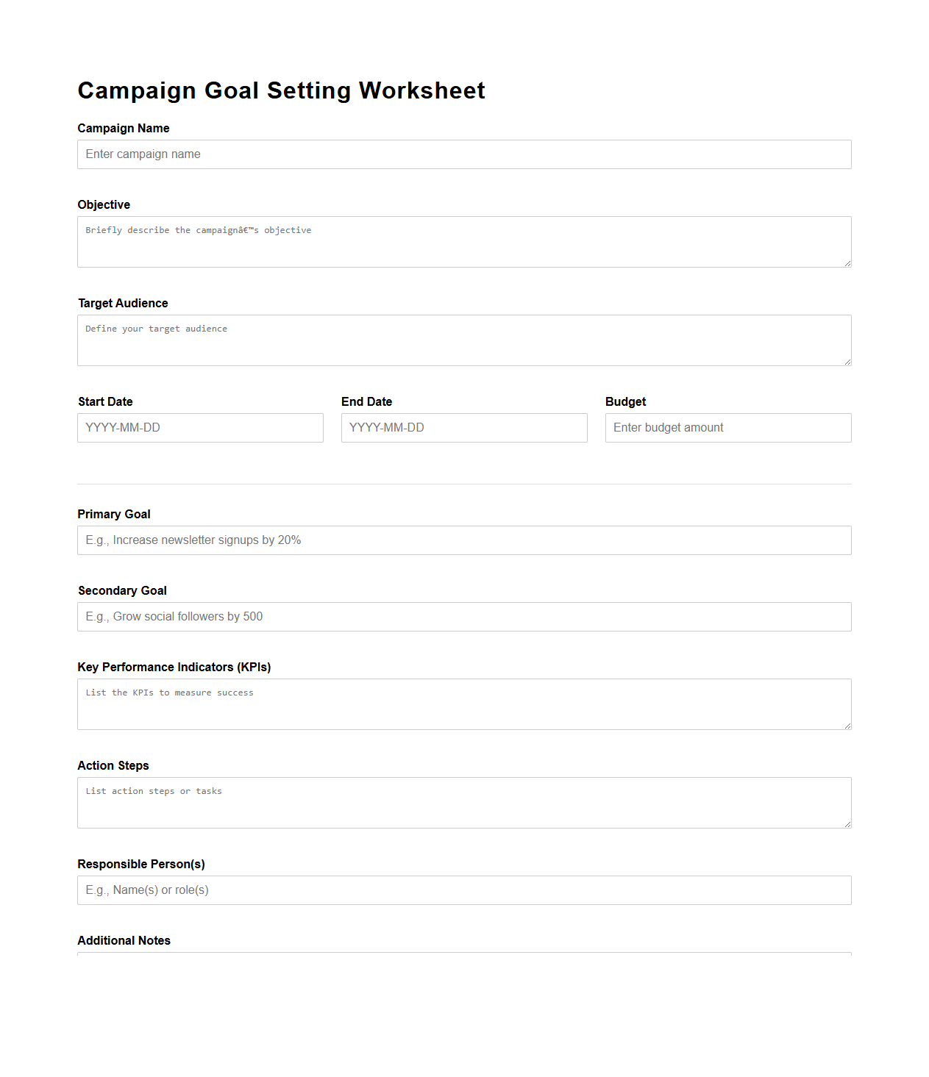Click the worksheet title heading
The image size is (929, 1077).
point(281,90)
